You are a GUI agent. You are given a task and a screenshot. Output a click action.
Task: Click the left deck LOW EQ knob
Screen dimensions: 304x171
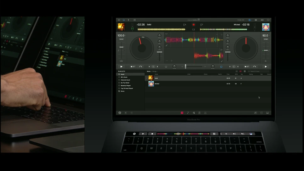coord(159,47)
